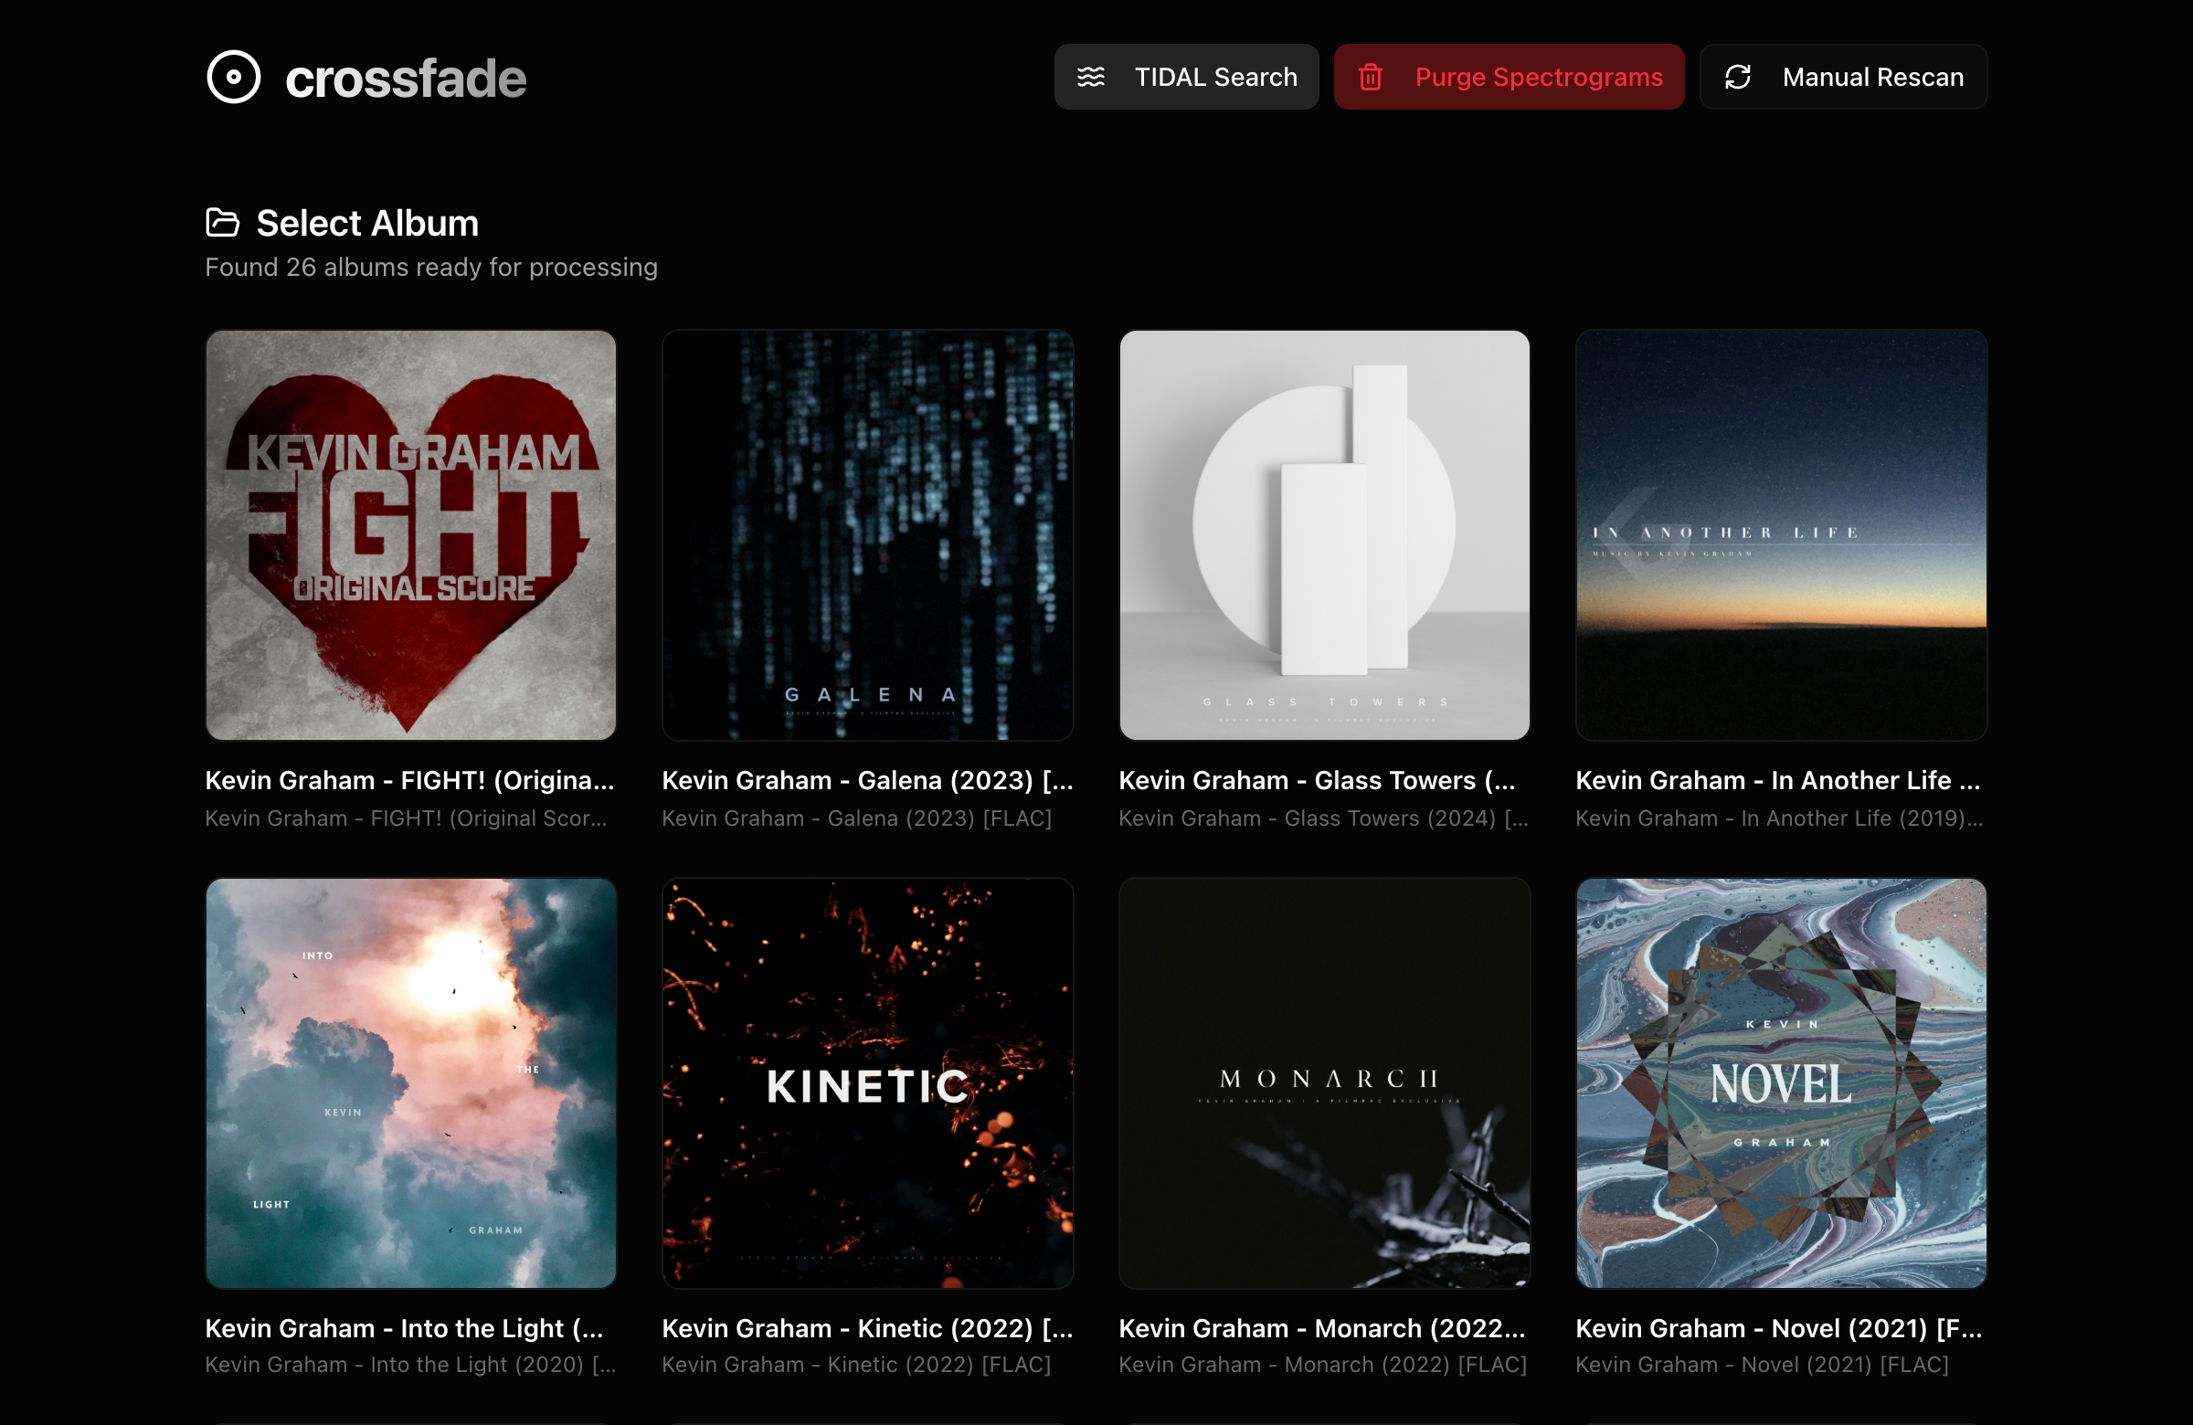This screenshot has width=2193, height=1425.
Task: Click the title "Kevin Graham - Novel (2021) [F..."
Action: tap(1779, 1328)
